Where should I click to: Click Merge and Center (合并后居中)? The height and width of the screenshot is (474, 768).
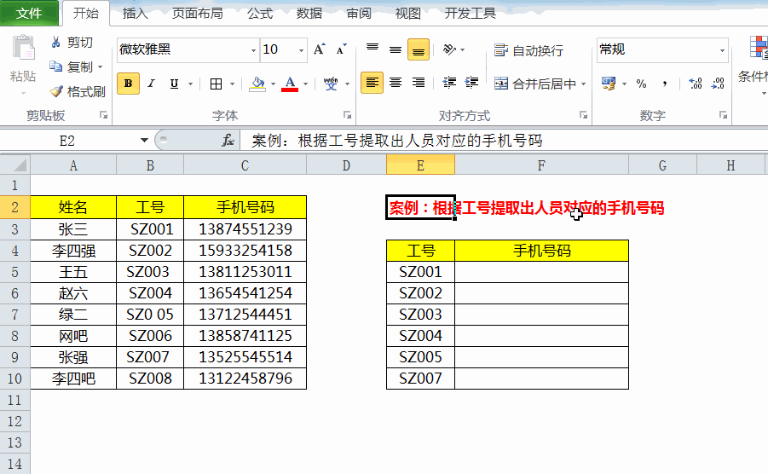point(534,84)
